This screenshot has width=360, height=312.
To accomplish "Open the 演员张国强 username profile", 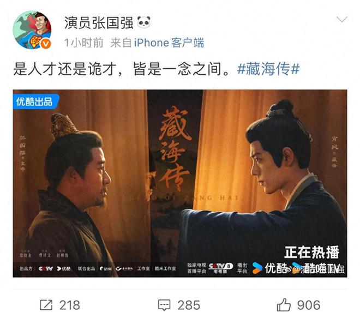I will coord(99,23).
